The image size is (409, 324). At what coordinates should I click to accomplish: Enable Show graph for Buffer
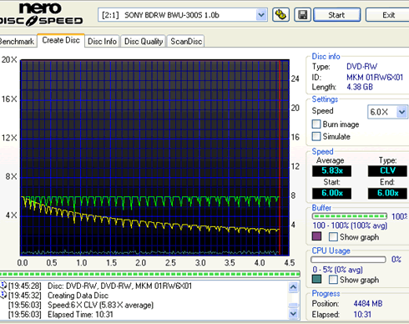coord(333,237)
